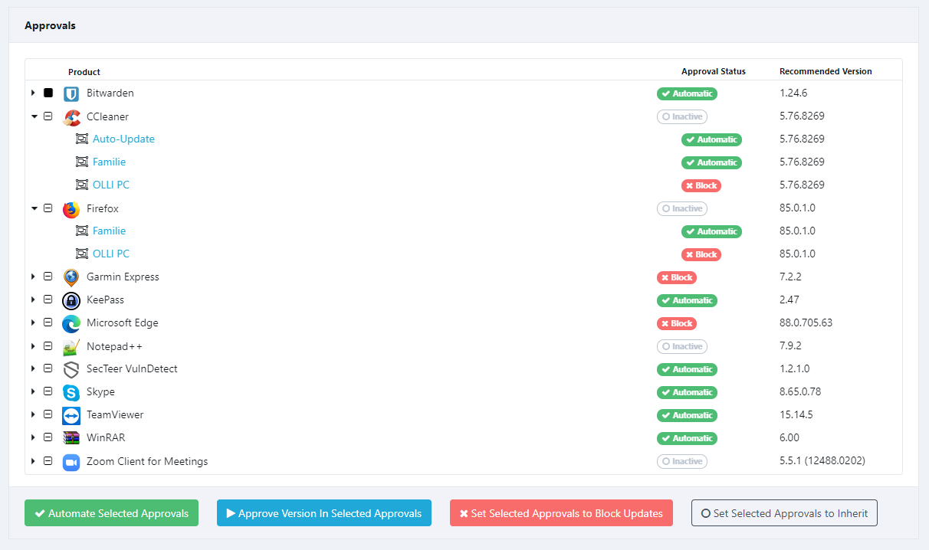Image resolution: width=929 pixels, height=550 pixels.
Task: Click group icon beside Firefox OLLI PC
Action: [82, 254]
